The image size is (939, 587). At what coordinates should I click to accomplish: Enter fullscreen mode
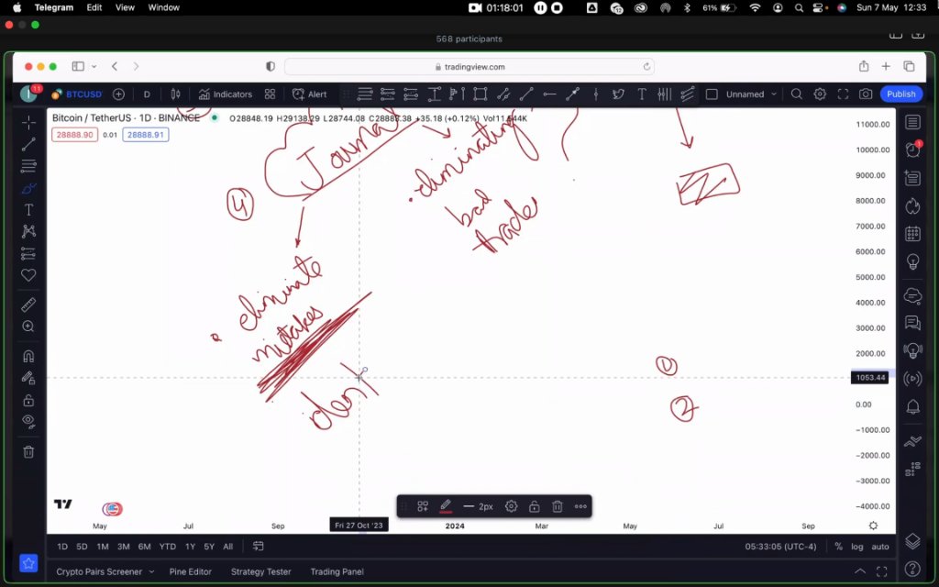843,94
